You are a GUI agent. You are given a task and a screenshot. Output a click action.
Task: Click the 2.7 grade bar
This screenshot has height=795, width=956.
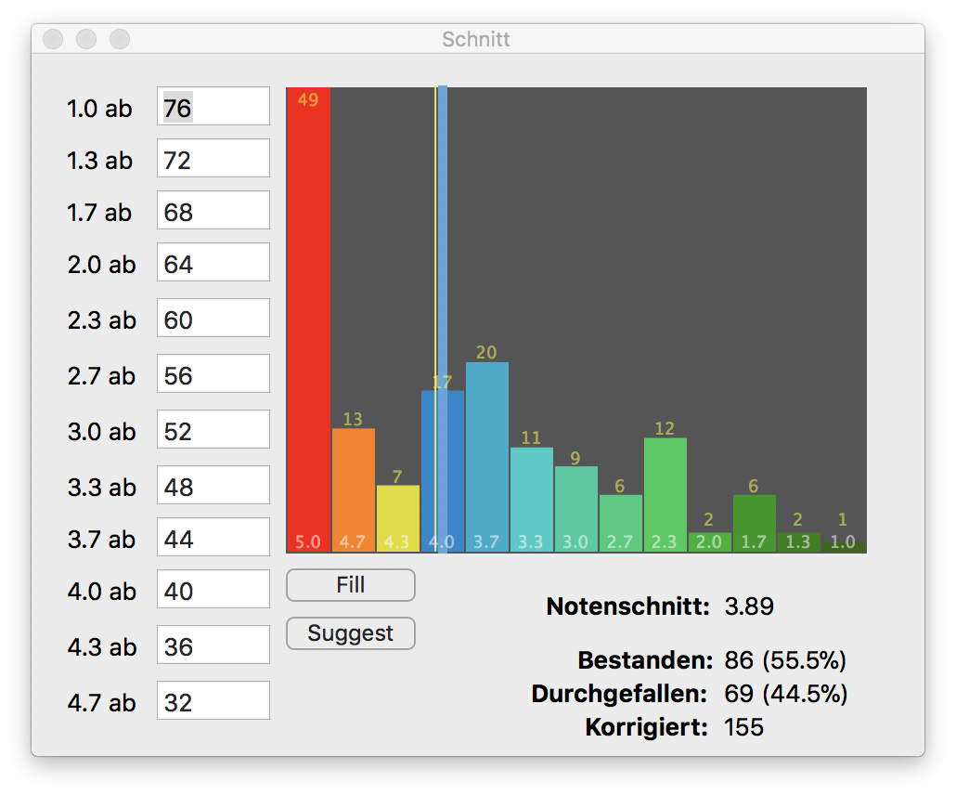(620, 524)
